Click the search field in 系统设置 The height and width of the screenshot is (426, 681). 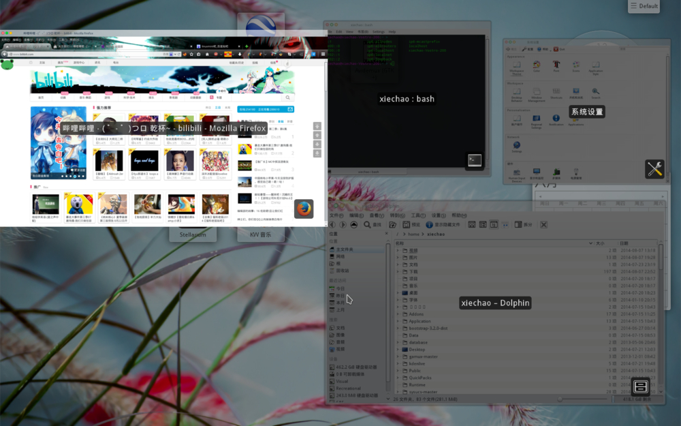[643, 49]
